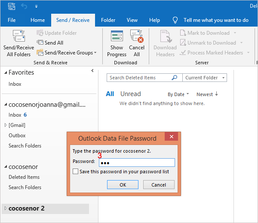Image resolution: width=258 pixels, height=223 pixels.
Task: Close the Outlook Data File Password dialog
Action: (172, 136)
